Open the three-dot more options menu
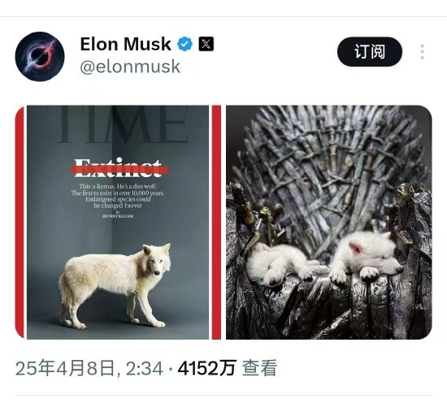Image resolution: width=447 pixels, height=403 pixels. (422, 52)
